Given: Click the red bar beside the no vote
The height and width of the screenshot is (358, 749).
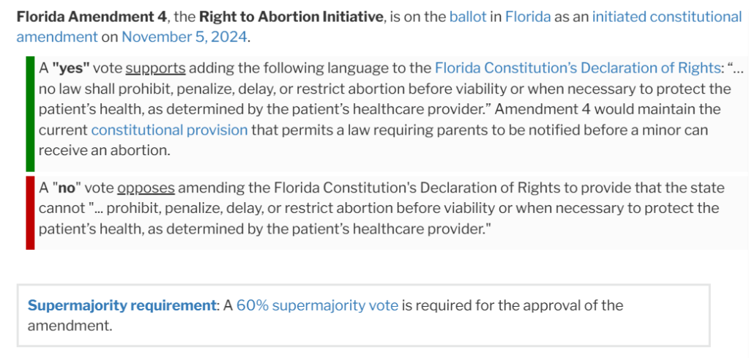Looking at the screenshot, I should coord(30,212).
